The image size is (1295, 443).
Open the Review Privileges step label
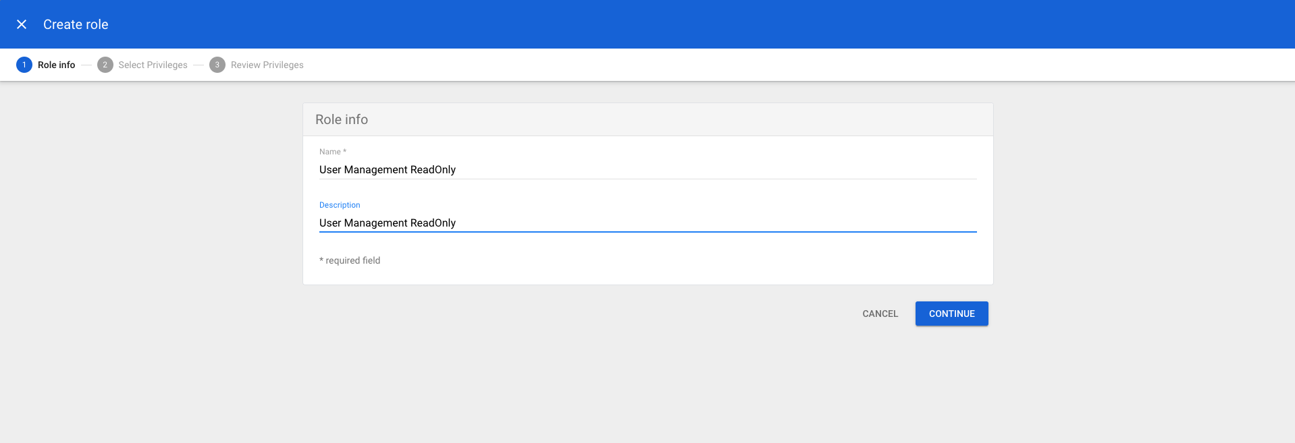(x=267, y=65)
